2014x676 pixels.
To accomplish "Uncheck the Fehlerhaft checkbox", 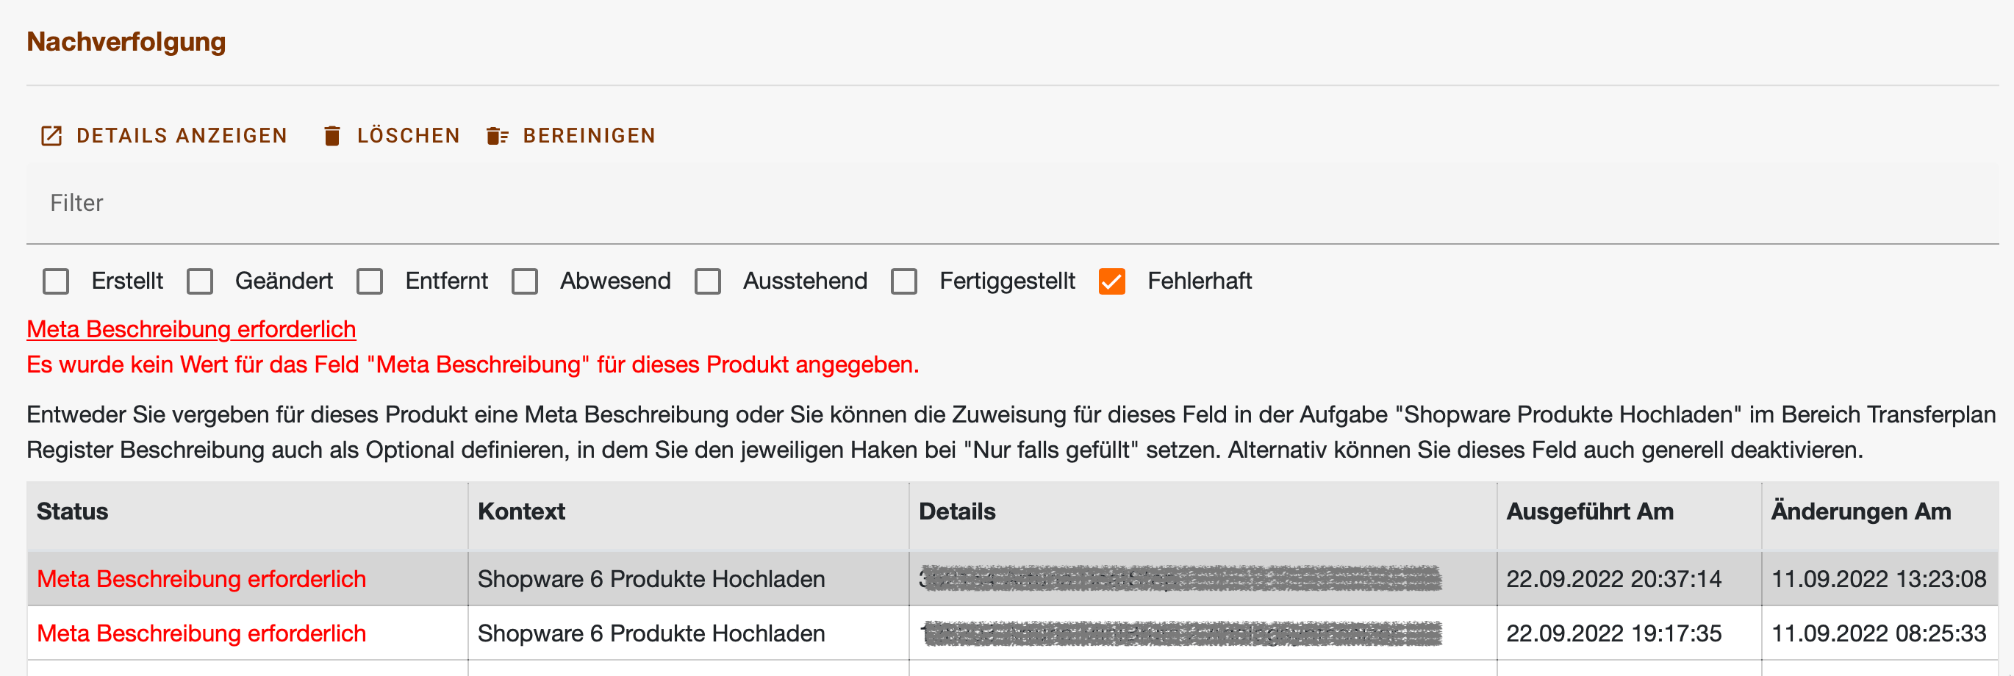I will [x=1112, y=281].
